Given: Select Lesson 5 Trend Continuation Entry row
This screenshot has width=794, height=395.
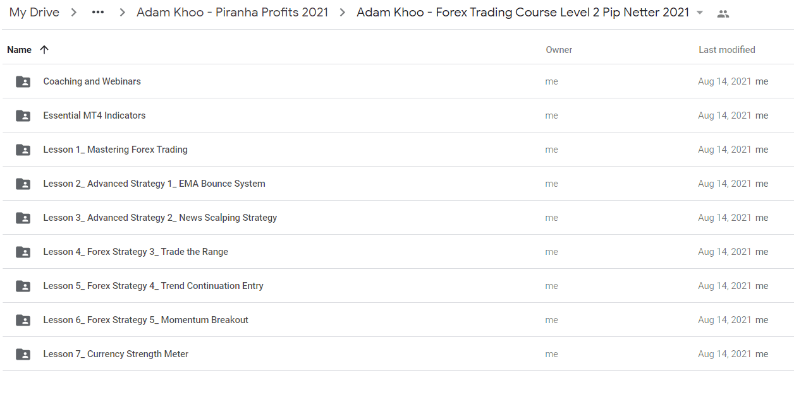Looking at the screenshot, I should [x=397, y=286].
